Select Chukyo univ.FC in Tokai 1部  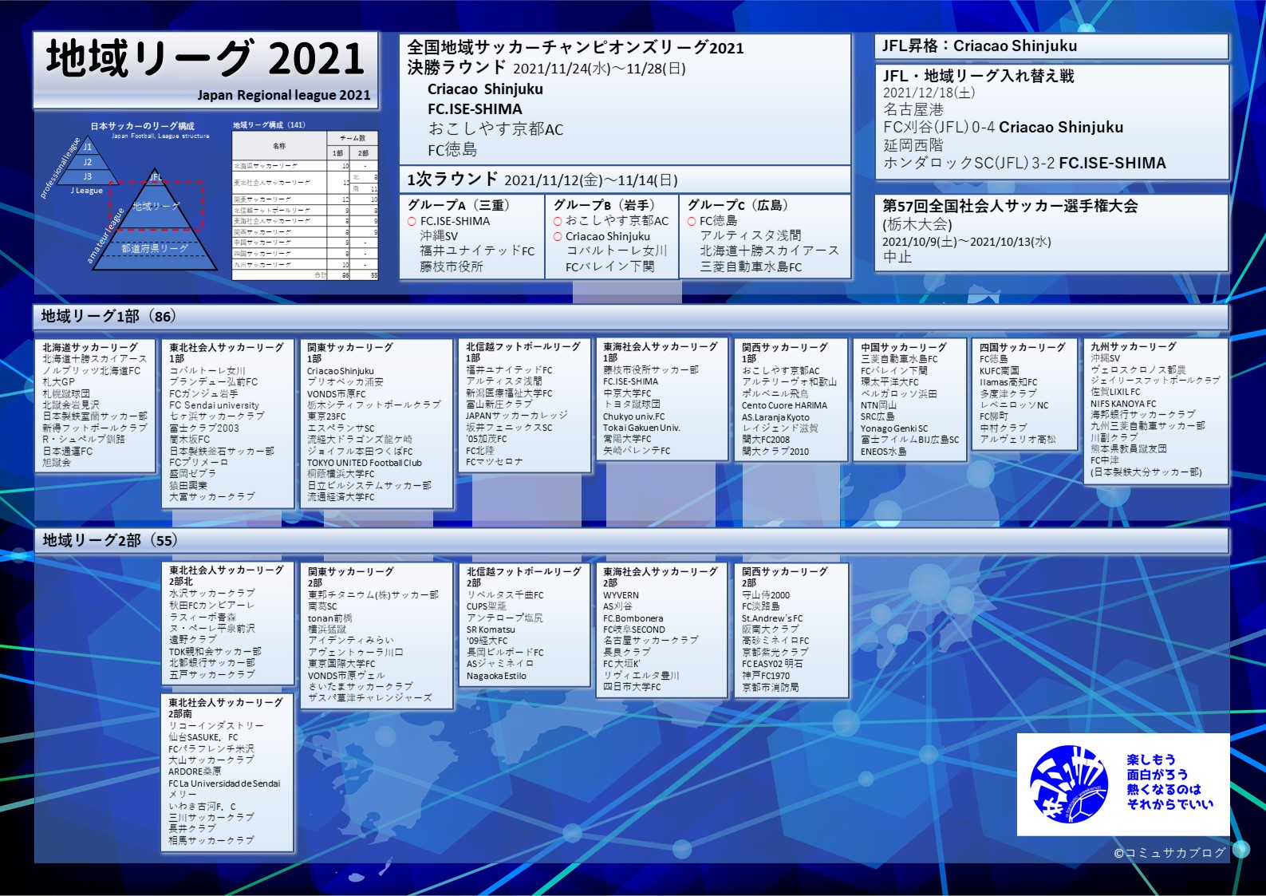[634, 416]
